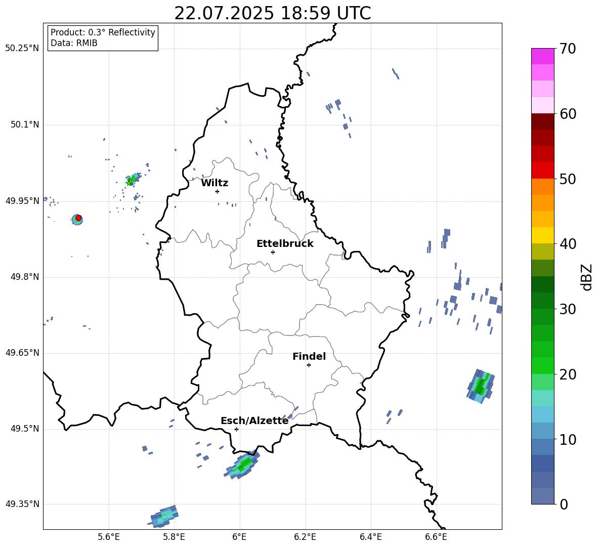
Task: Click the rain echo at bottom near 5.8°E
Action: tap(163, 516)
